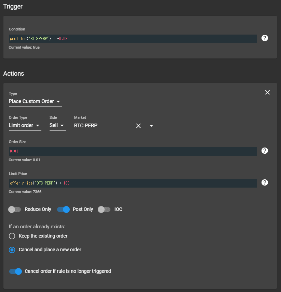This screenshot has width=281, height=292.
Task: Edit the Limit Price formula
Action: [133, 183]
